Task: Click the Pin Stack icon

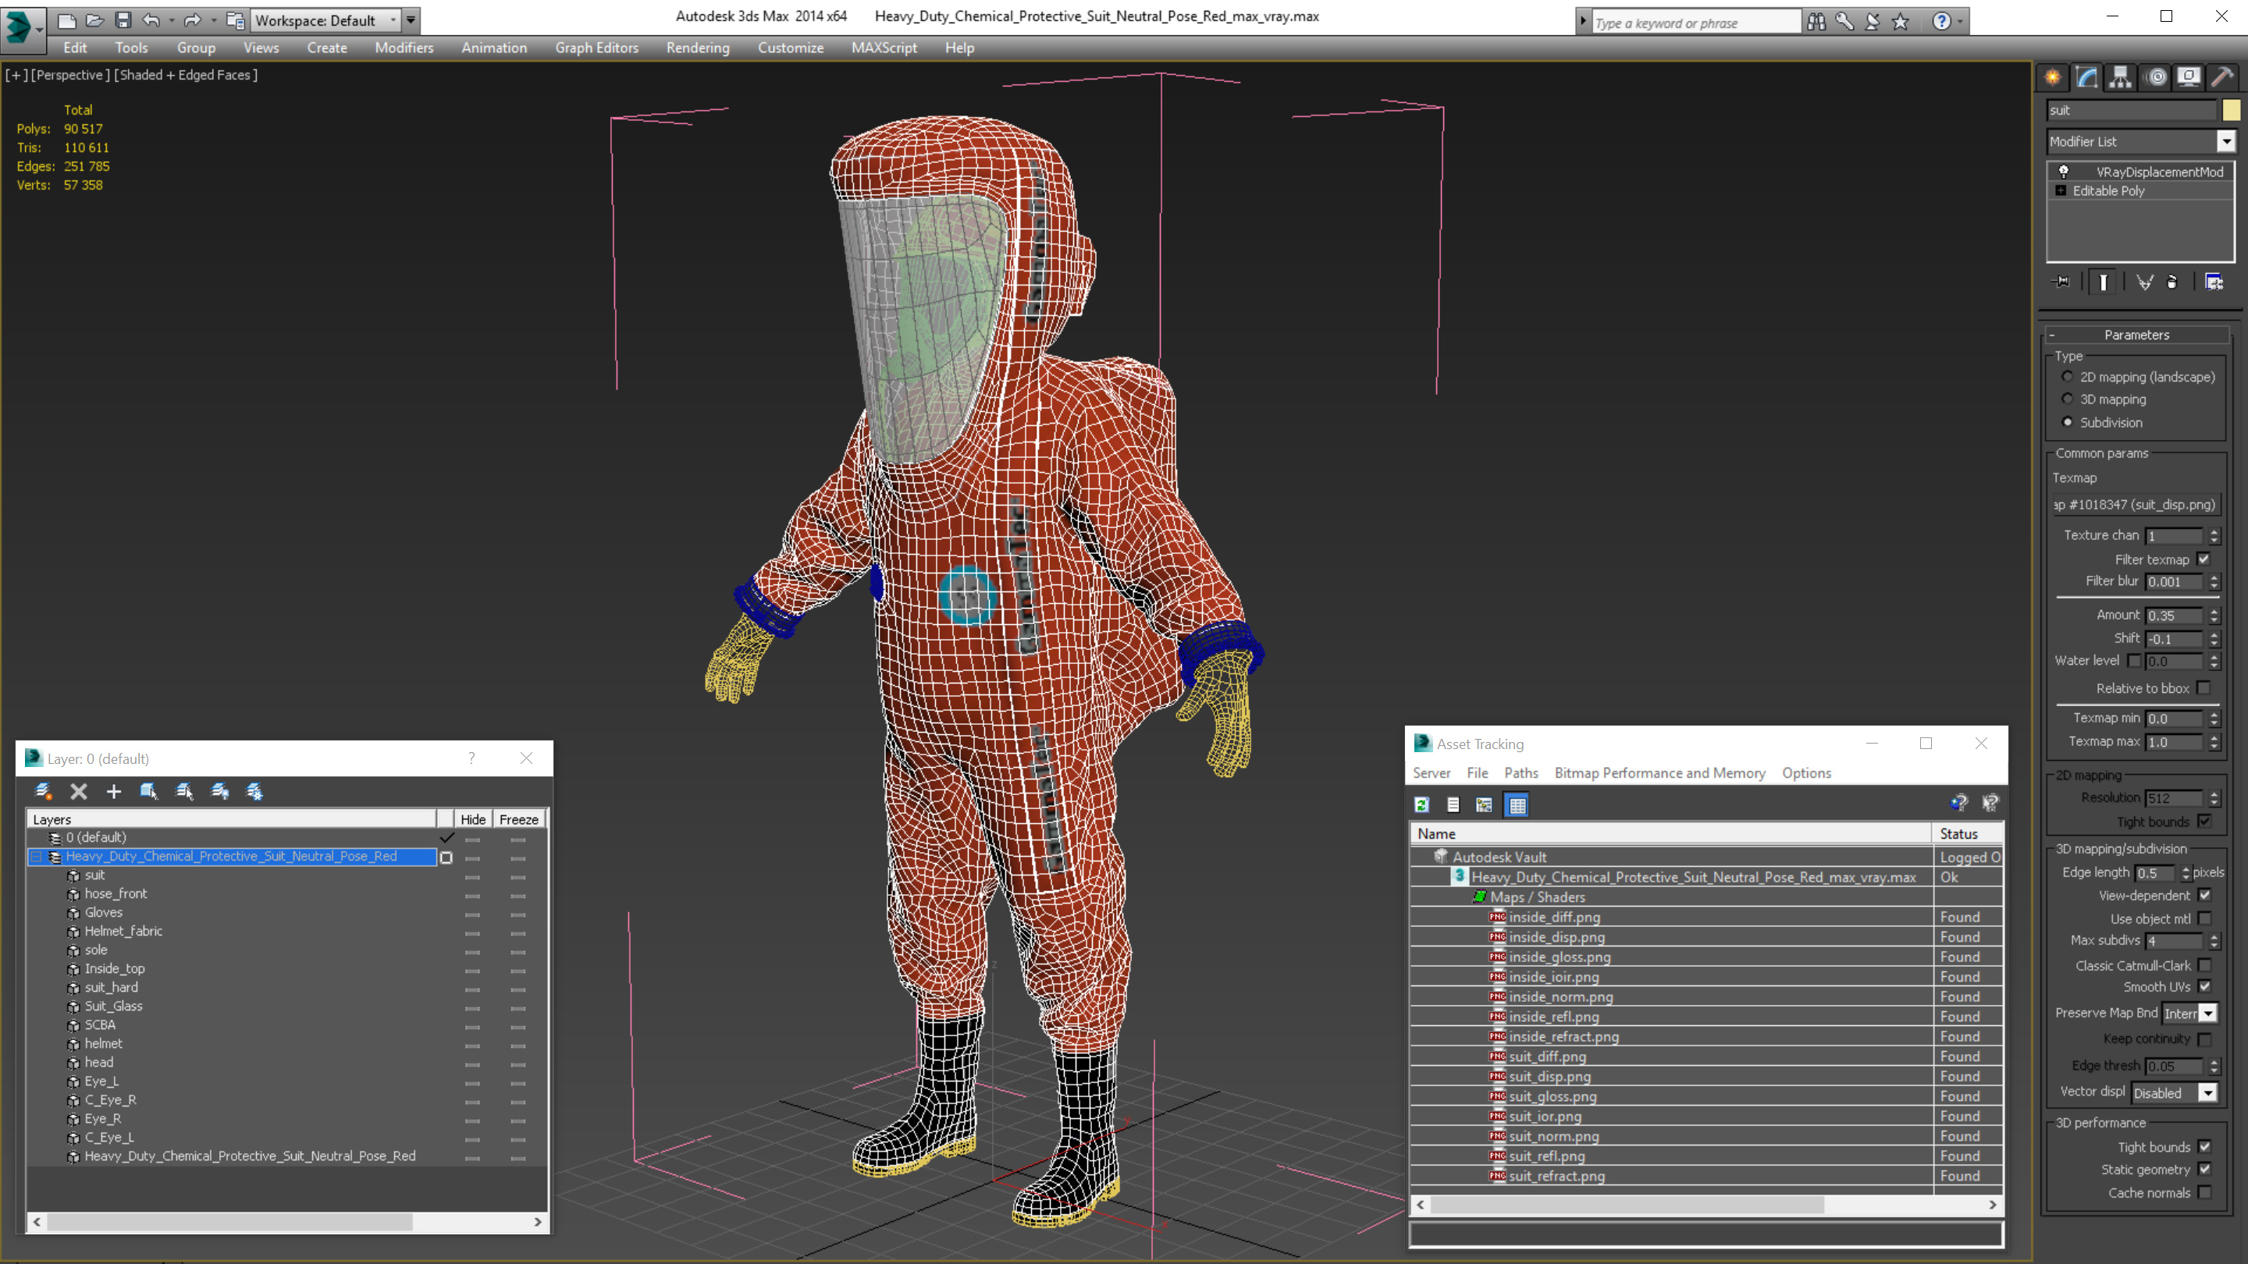Action: pyautogui.click(x=2061, y=282)
